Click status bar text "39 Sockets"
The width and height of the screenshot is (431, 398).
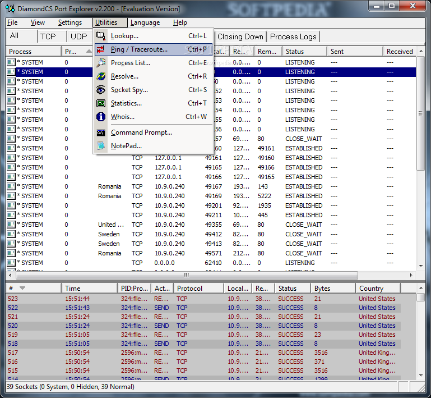click(22, 387)
